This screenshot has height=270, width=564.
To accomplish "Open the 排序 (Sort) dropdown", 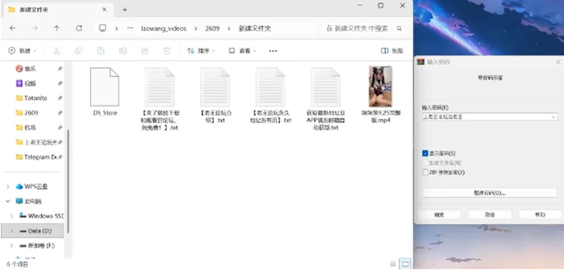I will 201,51.
